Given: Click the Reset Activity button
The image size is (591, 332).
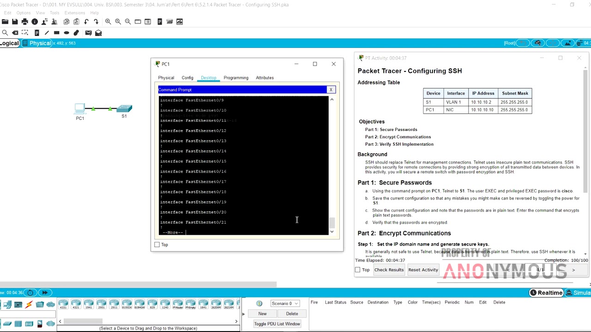Looking at the screenshot, I should [423, 270].
